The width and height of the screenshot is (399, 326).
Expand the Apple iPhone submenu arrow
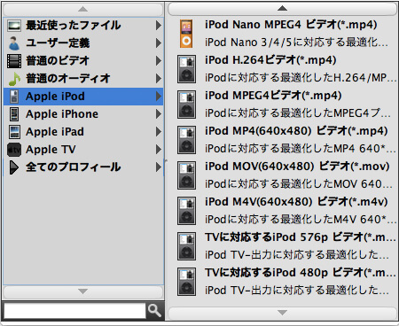pyautogui.click(x=159, y=114)
